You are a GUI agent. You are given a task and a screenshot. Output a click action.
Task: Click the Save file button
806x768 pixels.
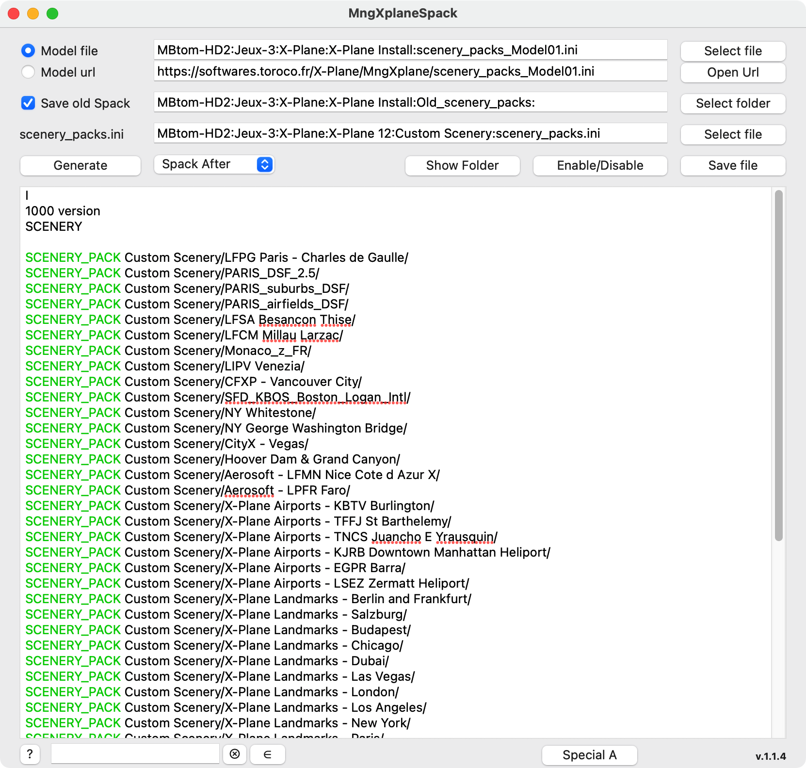tap(733, 165)
